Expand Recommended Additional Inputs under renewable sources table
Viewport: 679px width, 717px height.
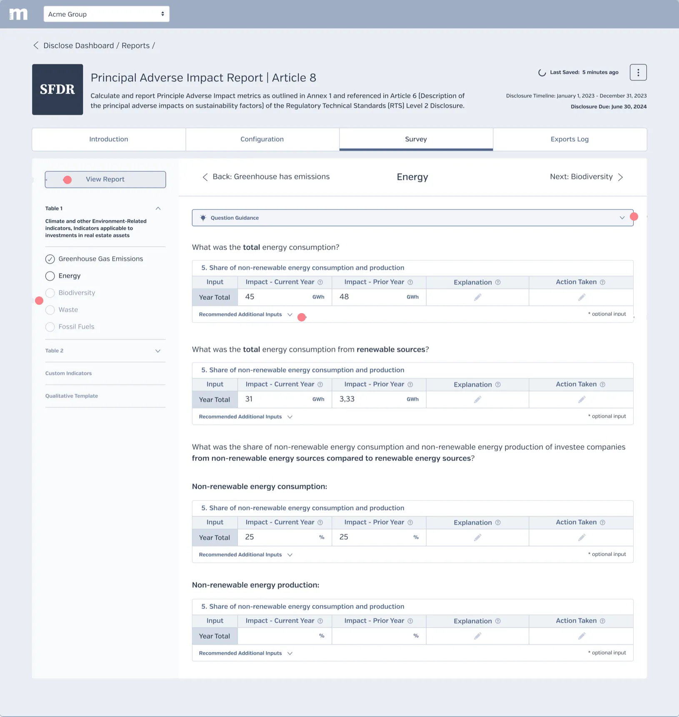pos(246,417)
